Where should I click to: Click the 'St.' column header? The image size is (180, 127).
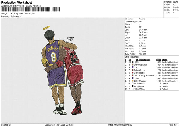click(137, 60)
